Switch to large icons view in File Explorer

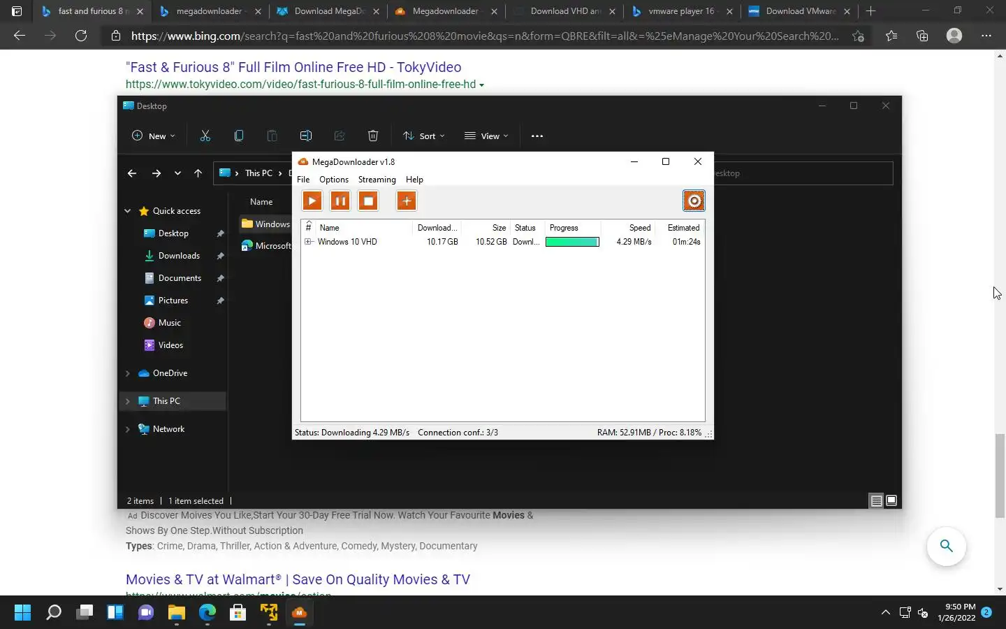891,500
